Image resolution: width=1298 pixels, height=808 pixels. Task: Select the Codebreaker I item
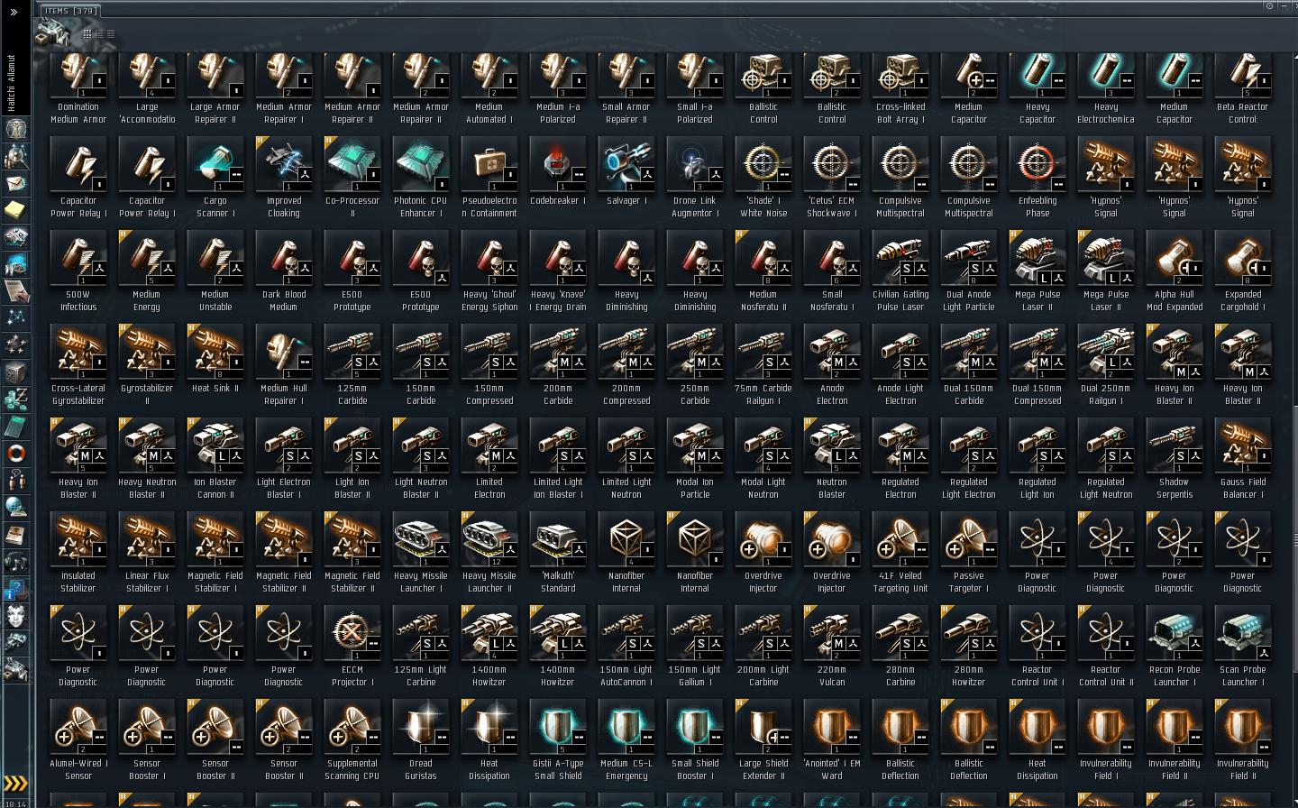(557, 176)
